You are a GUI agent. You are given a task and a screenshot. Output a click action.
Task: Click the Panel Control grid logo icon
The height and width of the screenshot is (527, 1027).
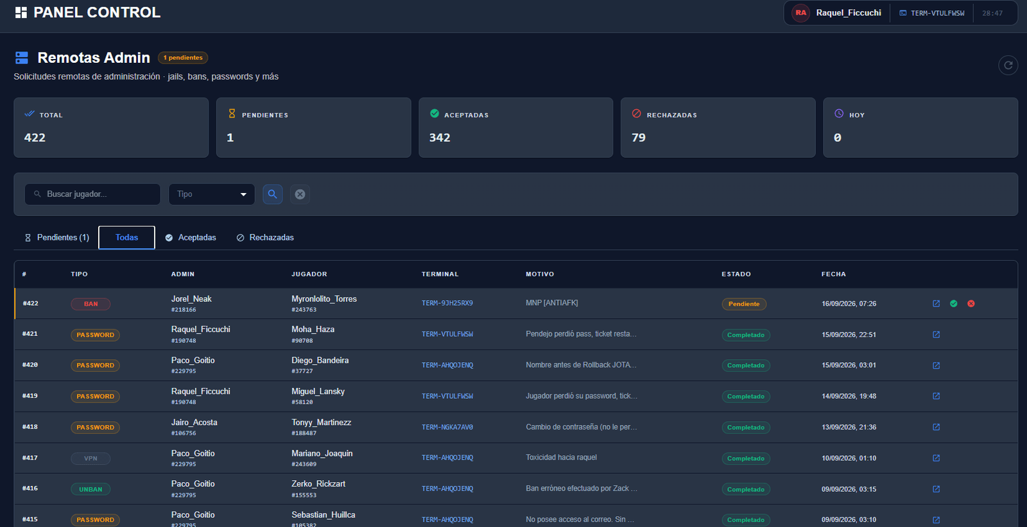click(x=21, y=13)
